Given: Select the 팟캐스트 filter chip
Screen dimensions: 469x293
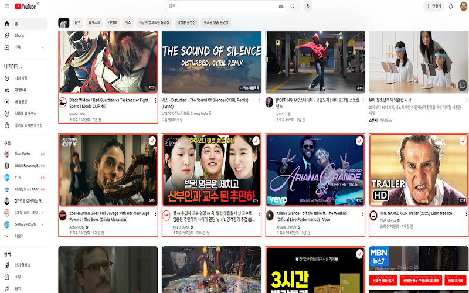Looking at the screenshot, I should 94,23.
